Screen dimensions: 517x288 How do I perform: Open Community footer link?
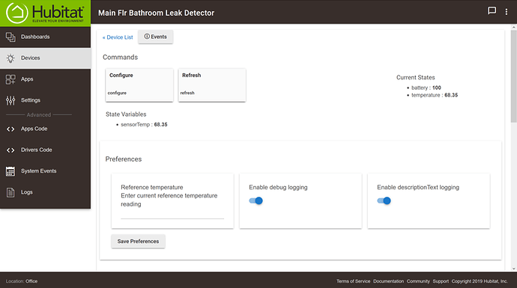click(418, 281)
